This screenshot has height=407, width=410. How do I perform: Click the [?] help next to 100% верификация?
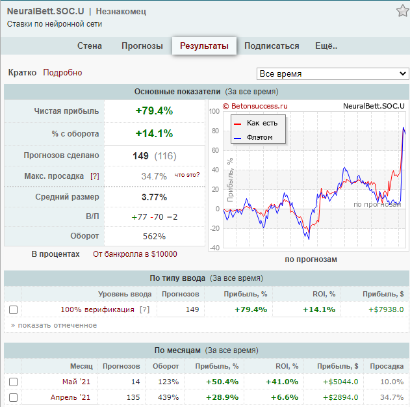[x=144, y=309]
